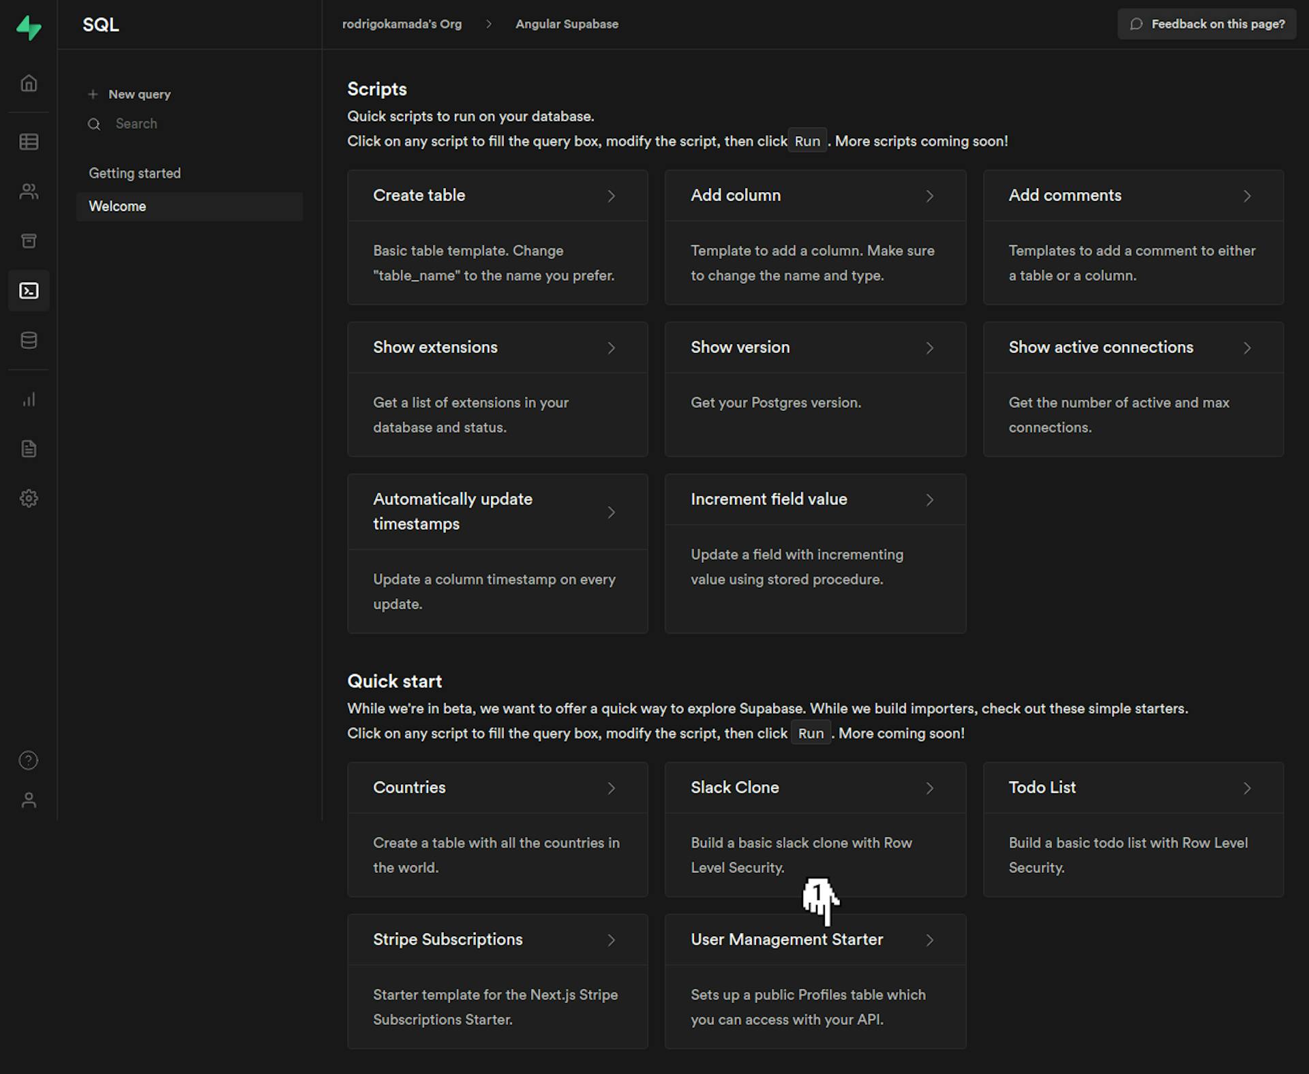Open the Authentication users icon
Image resolution: width=1309 pixels, height=1074 pixels.
point(29,191)
